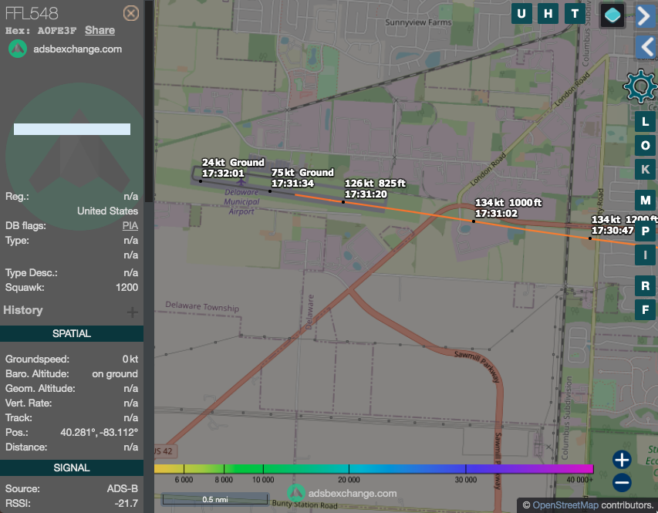The width and height of the screenshot is (658, 513).
Task: Click the 'on ground' baro altitude value
Action: pos(115,374)
